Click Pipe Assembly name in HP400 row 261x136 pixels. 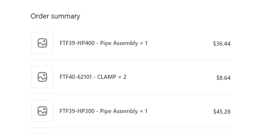coord(119,43)
